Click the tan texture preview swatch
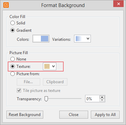 click(x=47, y=66)
